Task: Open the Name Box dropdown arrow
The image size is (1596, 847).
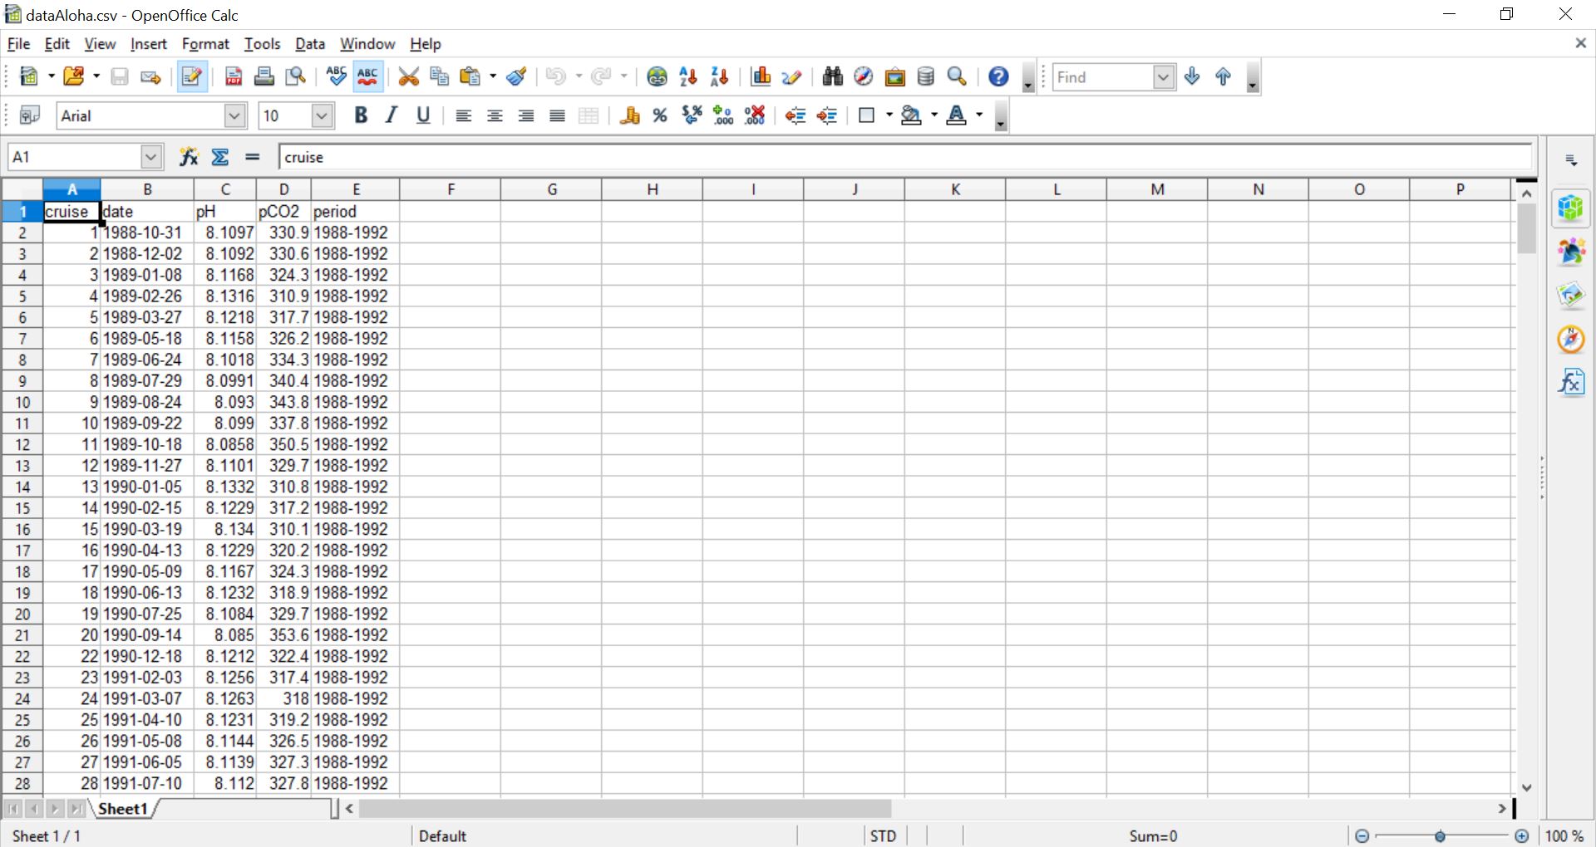Action: point(151,156)
